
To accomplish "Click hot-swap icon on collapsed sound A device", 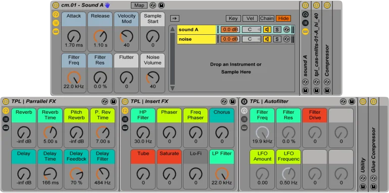I will (x=306, y=82).
